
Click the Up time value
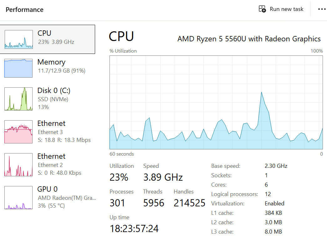[134, 229]
